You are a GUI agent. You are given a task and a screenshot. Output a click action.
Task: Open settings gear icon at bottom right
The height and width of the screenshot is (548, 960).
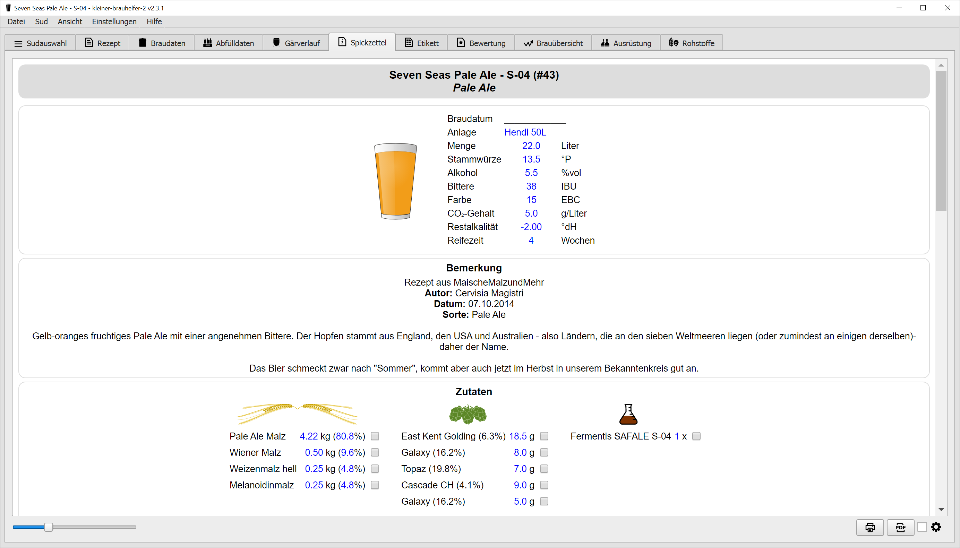936,527
